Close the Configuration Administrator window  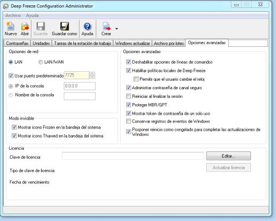click(260, 4)
